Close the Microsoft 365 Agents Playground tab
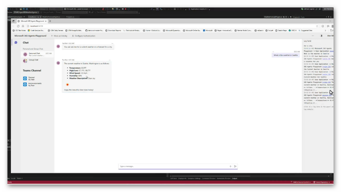This screenshot has width=341, height=192. [x=46, y=21]
